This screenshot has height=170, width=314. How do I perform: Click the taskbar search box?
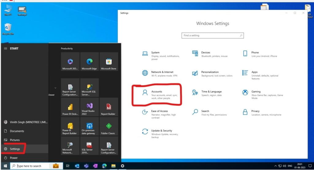click(36, 166)
